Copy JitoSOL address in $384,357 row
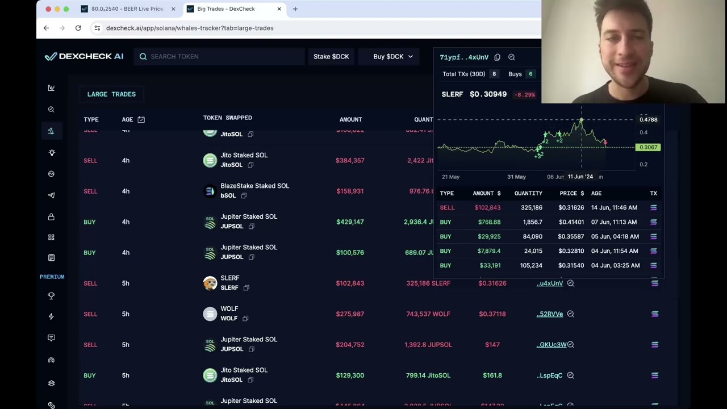This screenshot has height=409, width=727. (250, 165)
